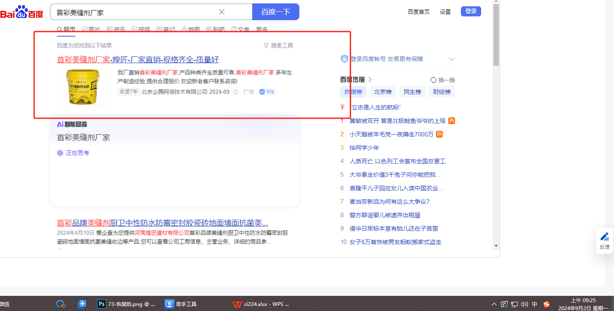Open 搜索工具 filter options
This screenshot has height=311, width=614.
278,45
